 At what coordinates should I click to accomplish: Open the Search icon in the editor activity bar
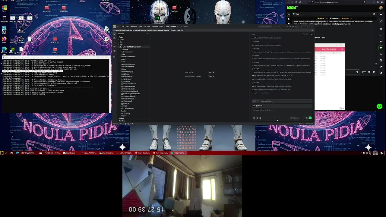(x=114, y=38)
